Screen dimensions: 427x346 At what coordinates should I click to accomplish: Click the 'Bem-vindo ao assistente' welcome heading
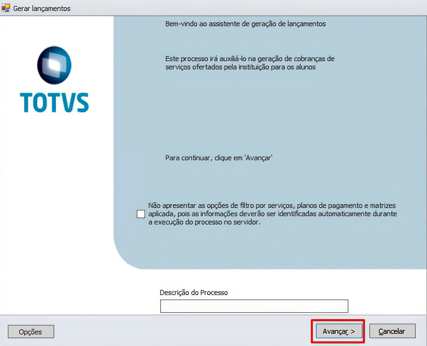coord(245,24)
